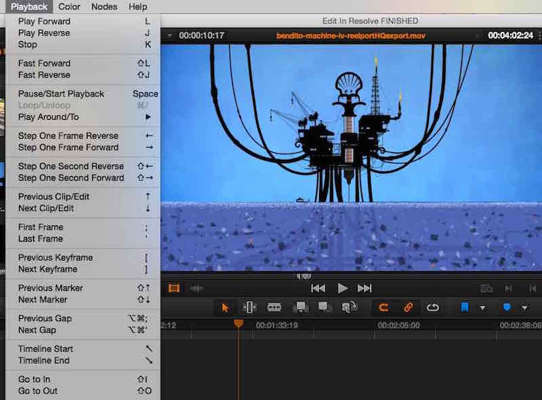Click the duration timecode 00:04:02:24
This screenshot has height=400, width=542.
(x=511, y=35)
